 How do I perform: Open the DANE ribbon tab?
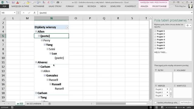click(81, 6)
